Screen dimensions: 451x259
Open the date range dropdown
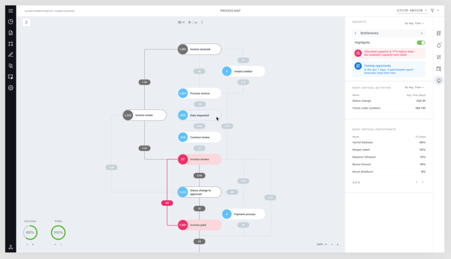(x=410, y=11)
